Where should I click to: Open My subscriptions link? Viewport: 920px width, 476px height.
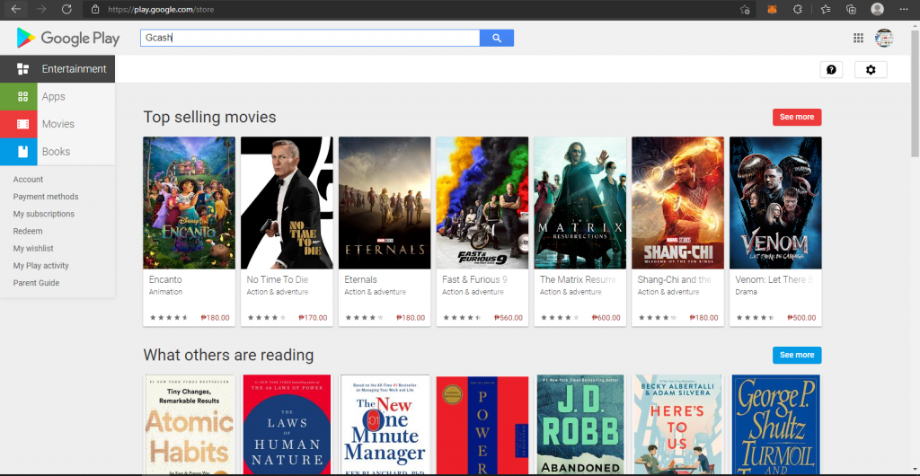click(44, 214)
